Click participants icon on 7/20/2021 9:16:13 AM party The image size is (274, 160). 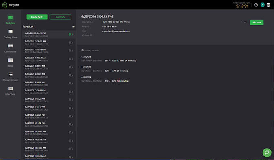(71, 84)
